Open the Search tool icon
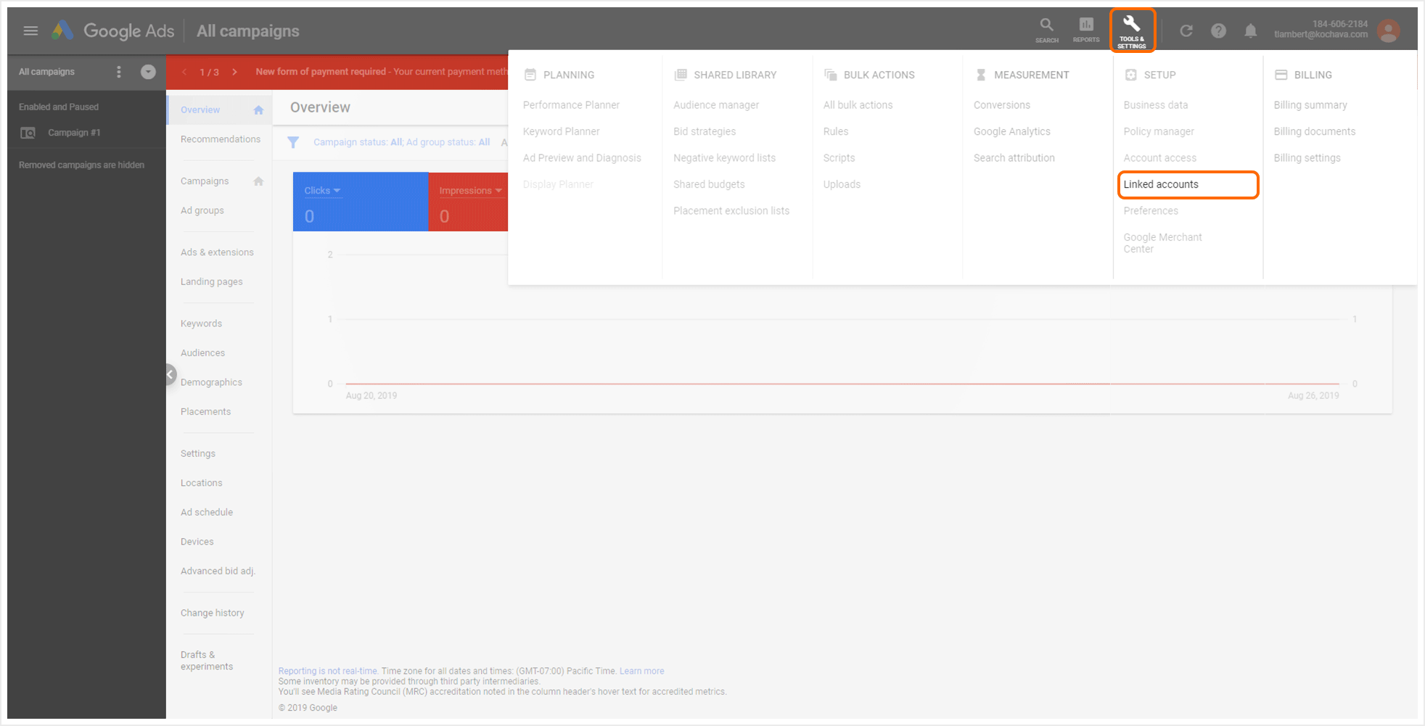 (x=1046, y=30)
